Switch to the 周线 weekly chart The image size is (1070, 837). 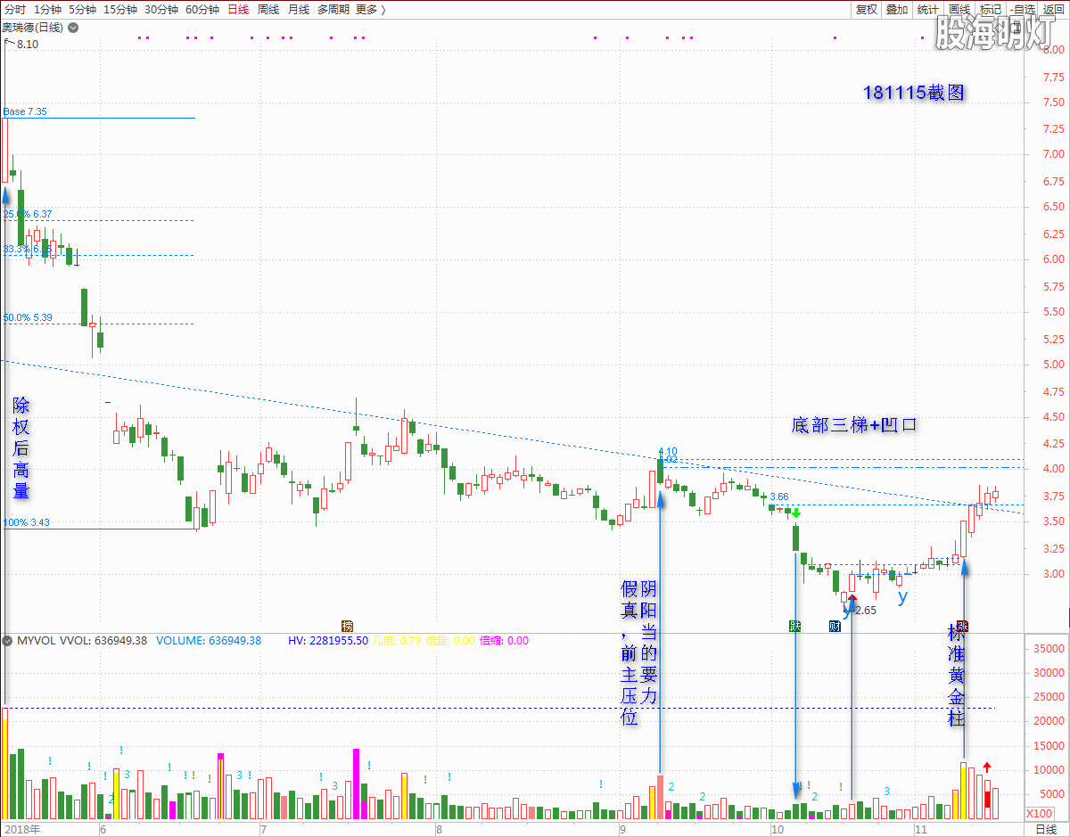pyautogui.click(x=268, y=10)
